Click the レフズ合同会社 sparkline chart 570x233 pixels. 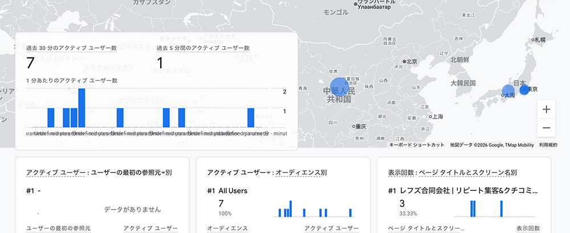[x=494, y=209]
